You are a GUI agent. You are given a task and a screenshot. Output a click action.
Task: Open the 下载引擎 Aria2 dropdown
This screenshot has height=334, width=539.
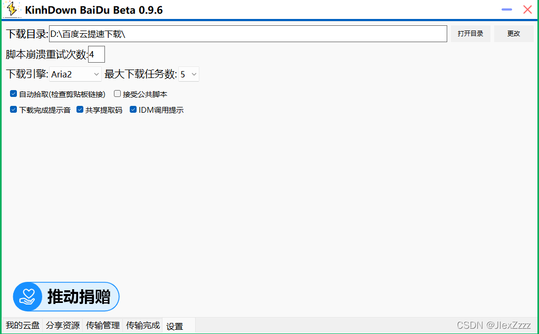point(75,74)
